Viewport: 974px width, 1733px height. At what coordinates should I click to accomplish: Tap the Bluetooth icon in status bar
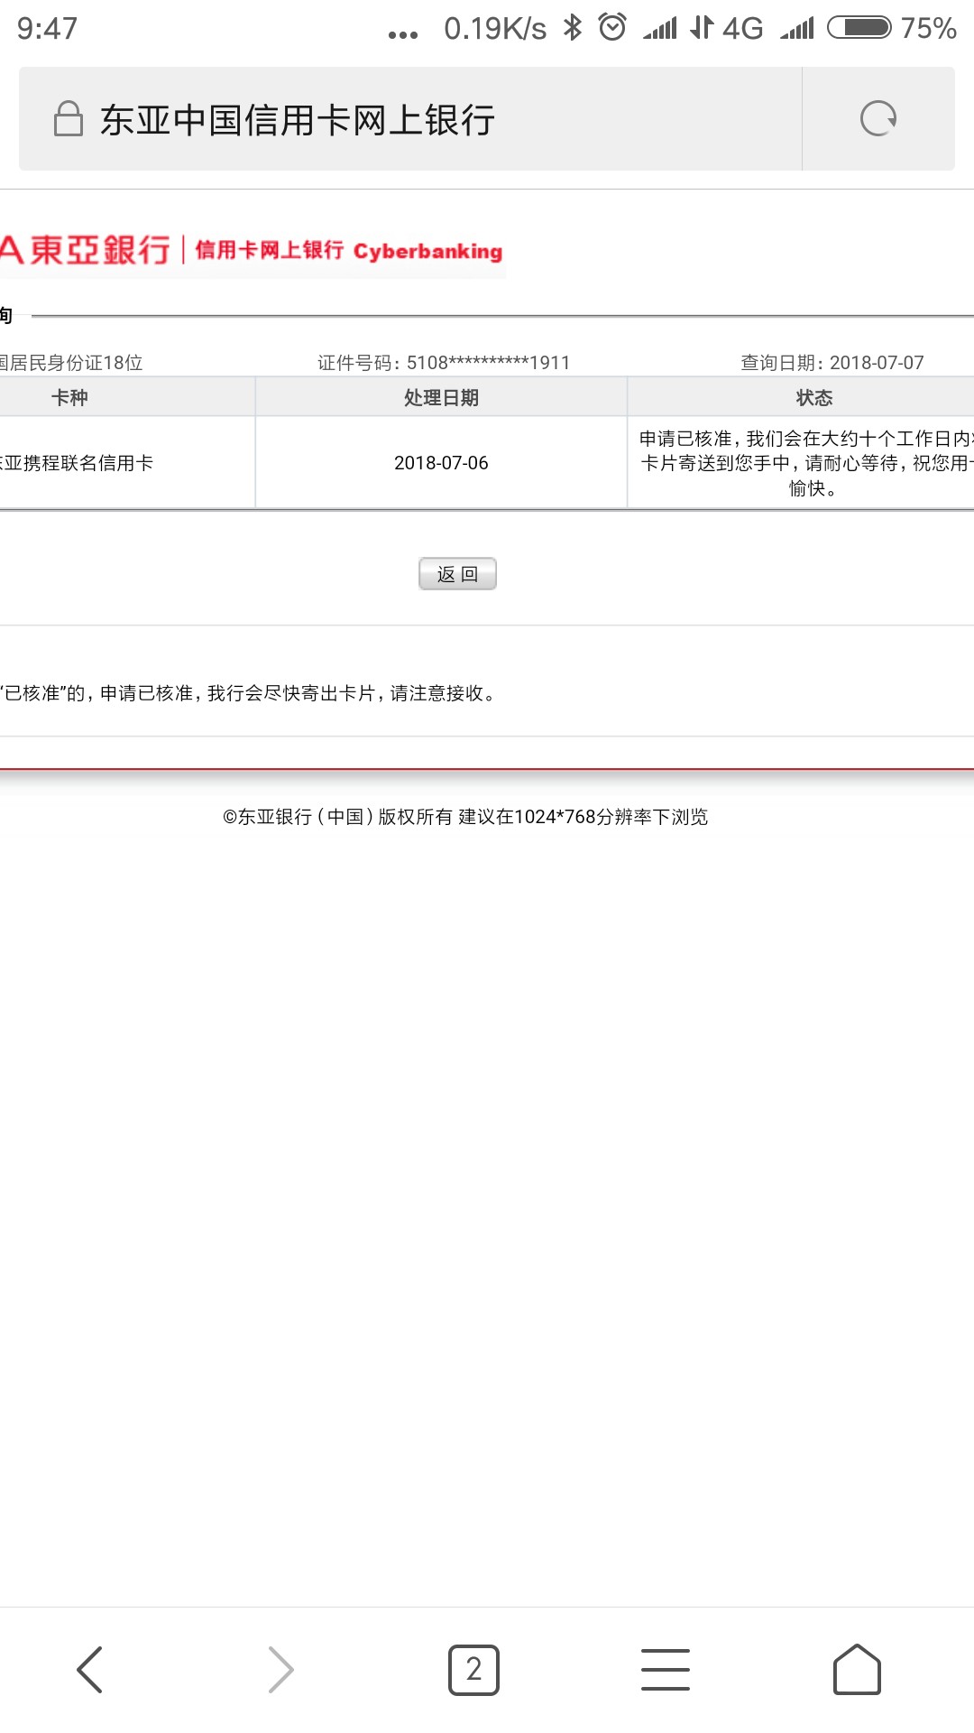(x=572, y=28)
